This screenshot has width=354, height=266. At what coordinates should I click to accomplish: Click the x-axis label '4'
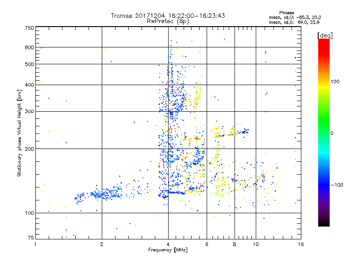click(x=168, y=244)
